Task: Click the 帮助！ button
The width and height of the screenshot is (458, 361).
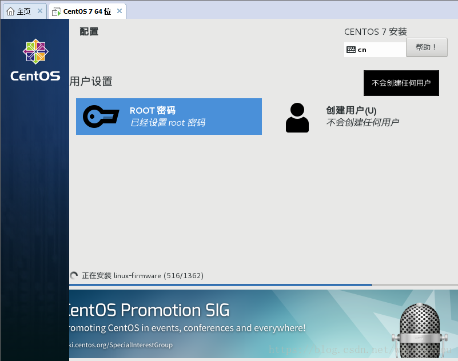Action: (x=427, y=47)
